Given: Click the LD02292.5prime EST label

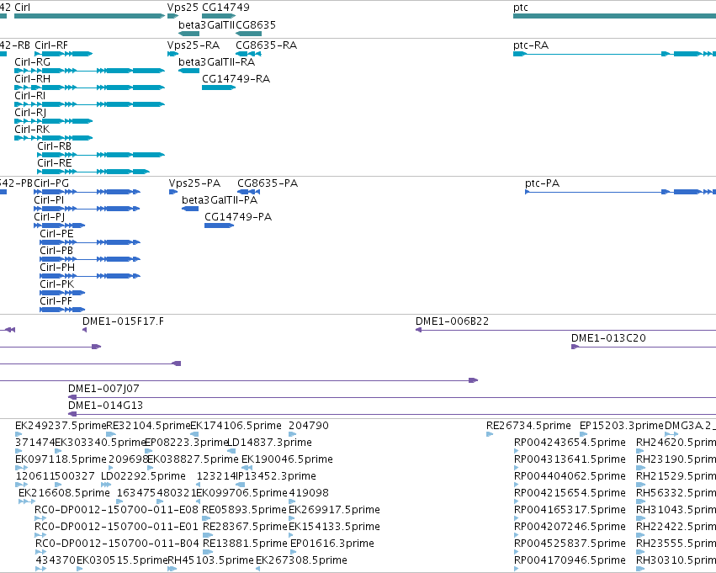Looking at the screenshot, I should pos(143,476).
